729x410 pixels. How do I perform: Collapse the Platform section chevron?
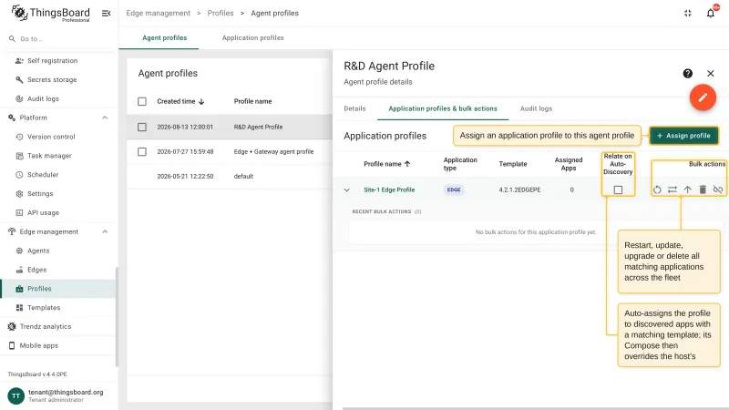105,118
